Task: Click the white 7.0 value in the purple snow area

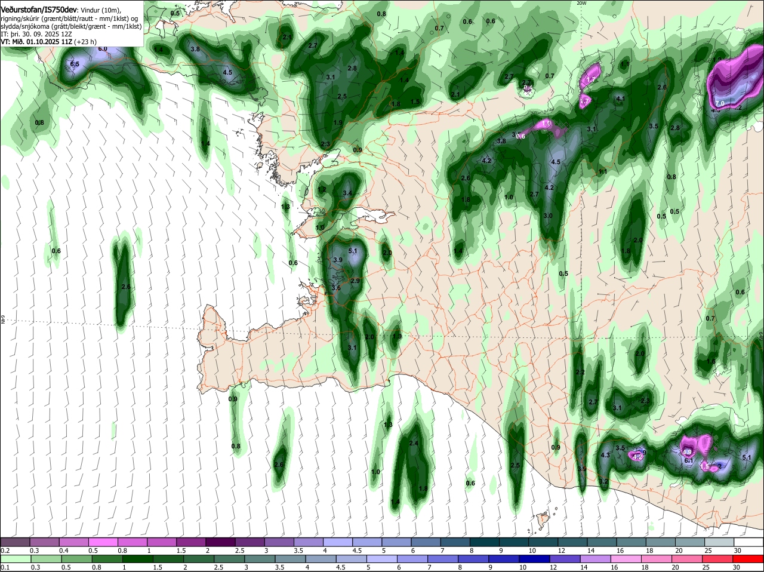Action: click(x=719, y=103)
